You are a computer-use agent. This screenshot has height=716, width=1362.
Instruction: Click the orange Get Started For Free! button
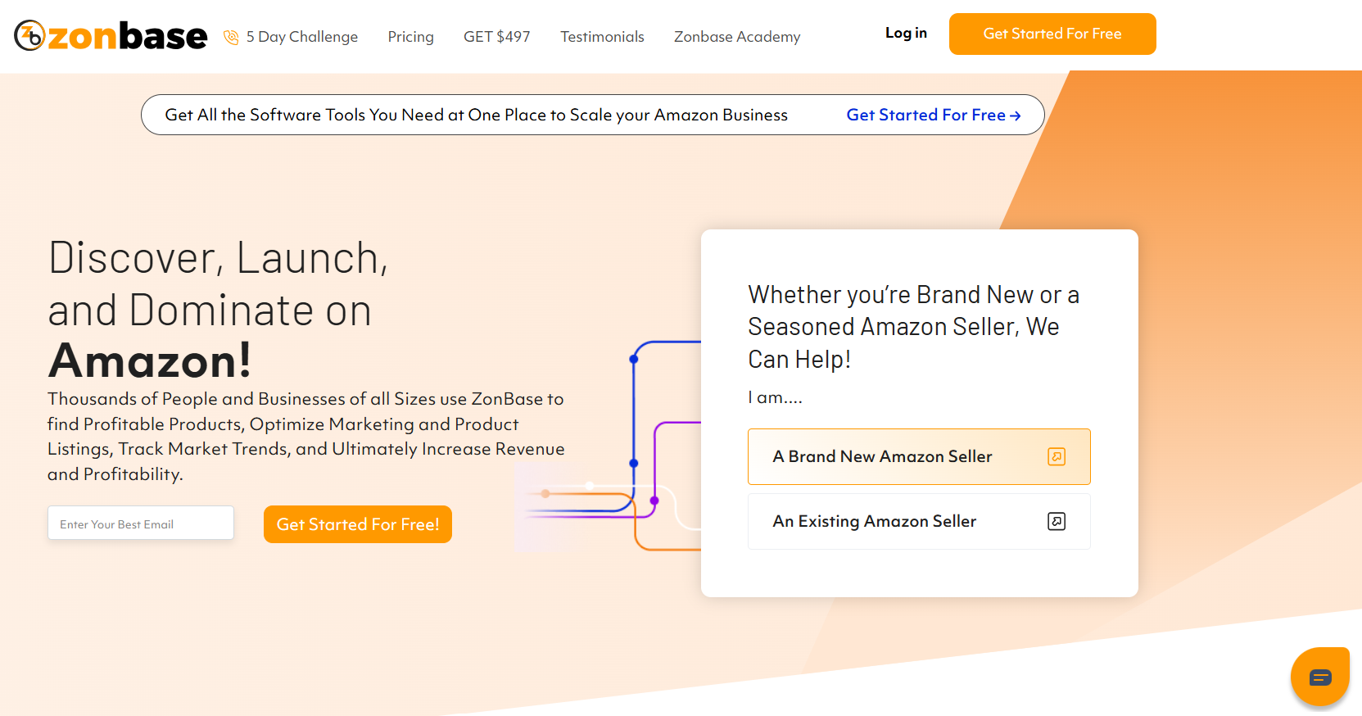click(x=358, y=524)
